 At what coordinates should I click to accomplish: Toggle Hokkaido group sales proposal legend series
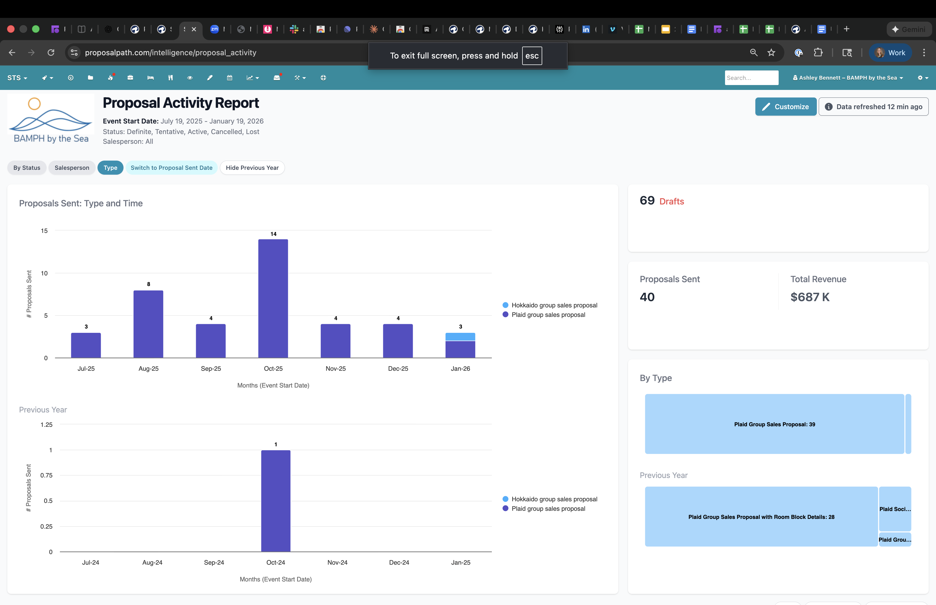click(554, 305)
